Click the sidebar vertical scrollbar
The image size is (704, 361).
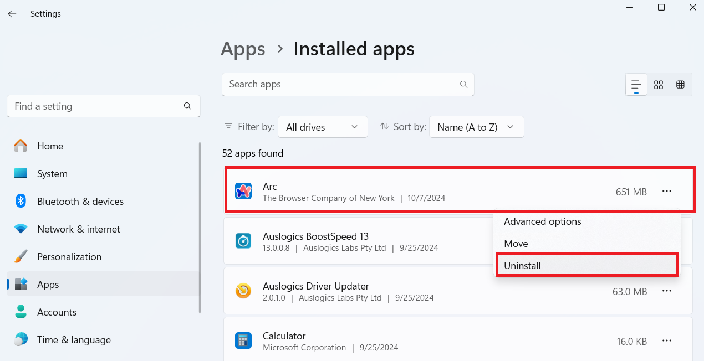pyautogui.click(x=200, y=228)
